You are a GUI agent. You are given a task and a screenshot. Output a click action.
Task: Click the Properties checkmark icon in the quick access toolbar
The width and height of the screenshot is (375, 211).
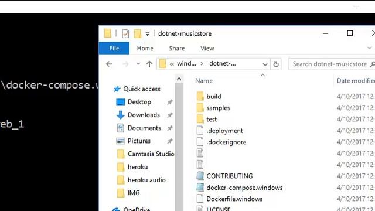(x=125, y=33)
